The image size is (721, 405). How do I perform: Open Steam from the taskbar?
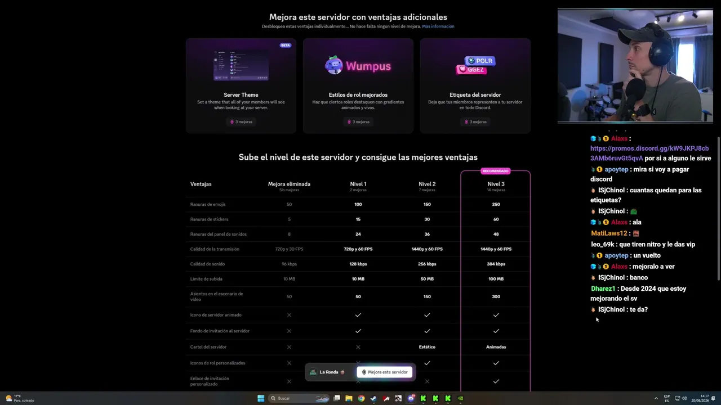373,398
